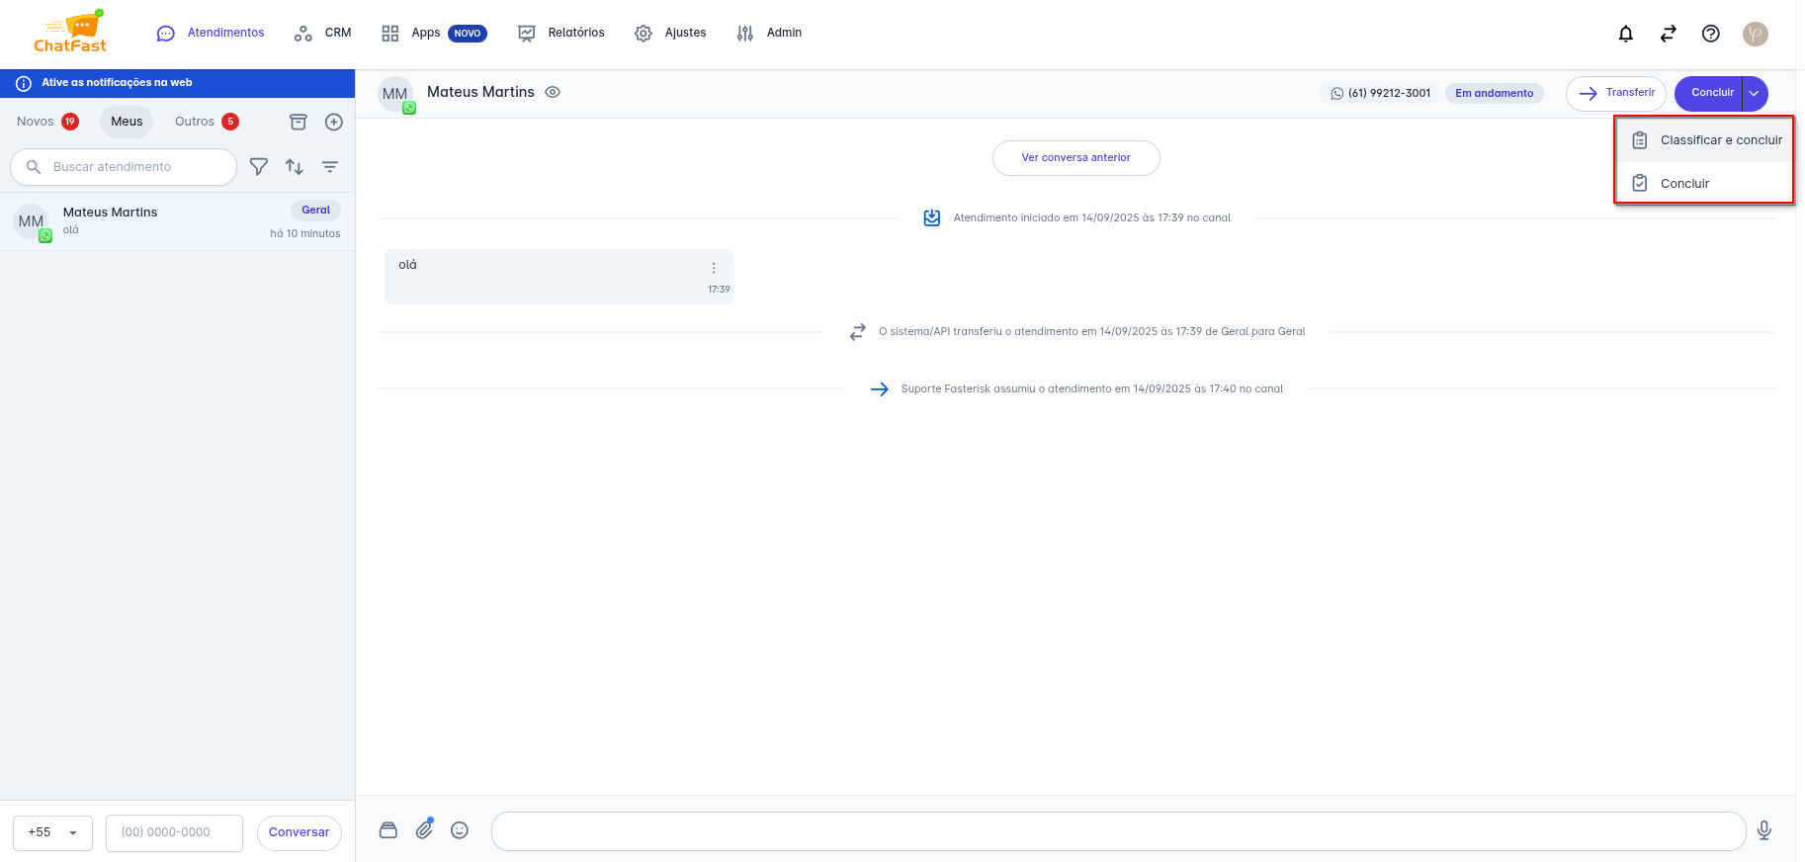
Task: Open the help question mark icon
Action: point(1710,34)
